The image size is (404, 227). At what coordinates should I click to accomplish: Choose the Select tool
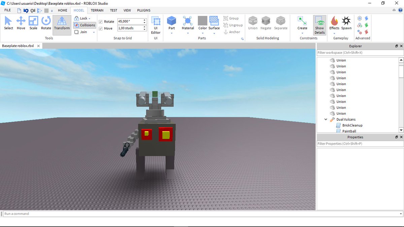click(x=8, y=23)
